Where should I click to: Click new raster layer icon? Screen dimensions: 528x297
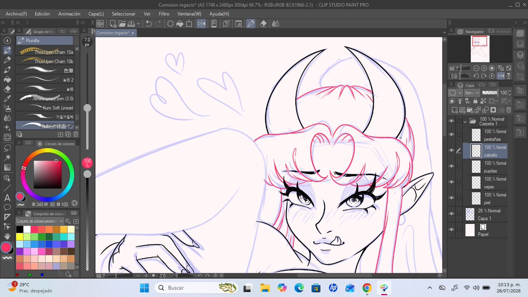455,110
